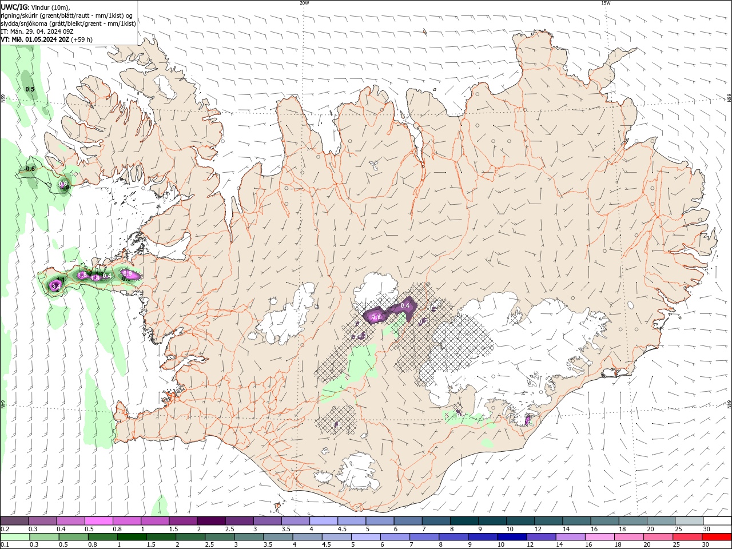
Task: Click the 'UWC/IG: Vindur (10m),' title line
Action: [x=35, y=7]
